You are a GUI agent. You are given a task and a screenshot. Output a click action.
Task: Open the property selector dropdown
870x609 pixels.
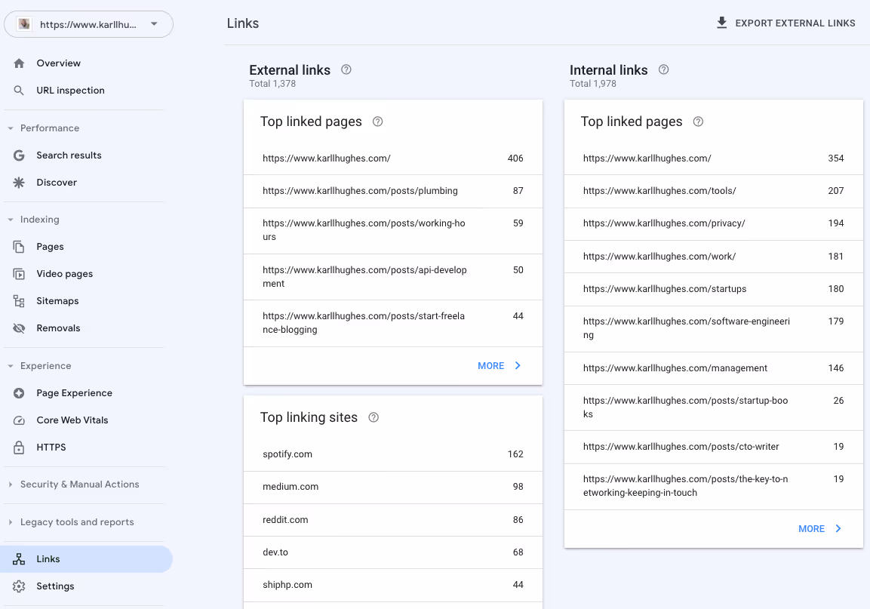89,24
